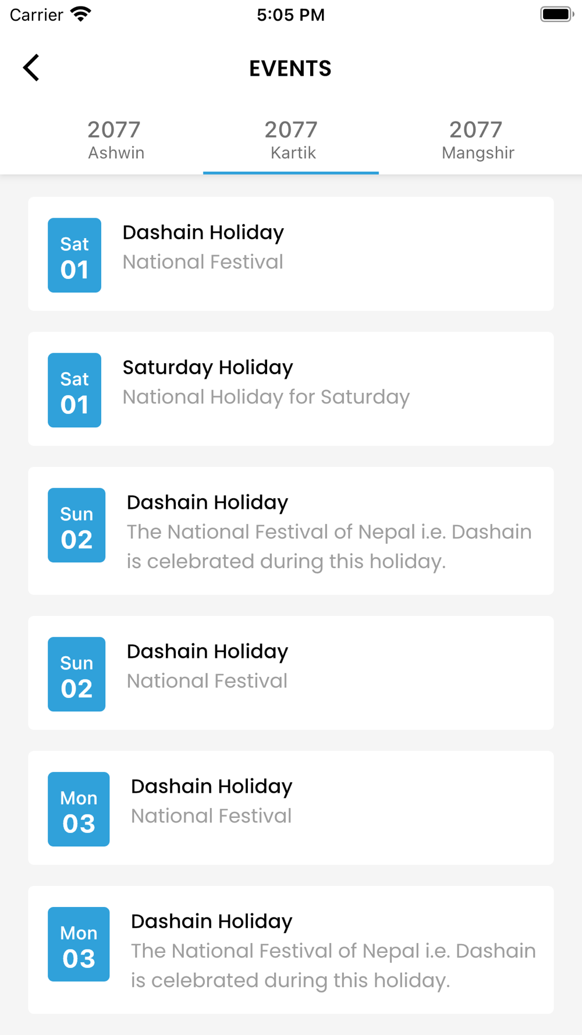
Task: Tap the 5:05 PM clock
Action: (x=290, y=15)
